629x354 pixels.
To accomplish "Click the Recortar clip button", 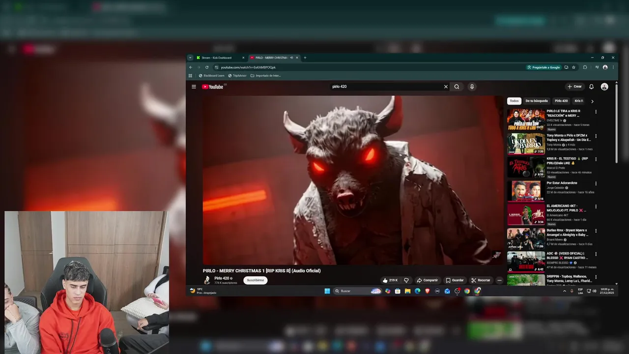I will 481,280.
